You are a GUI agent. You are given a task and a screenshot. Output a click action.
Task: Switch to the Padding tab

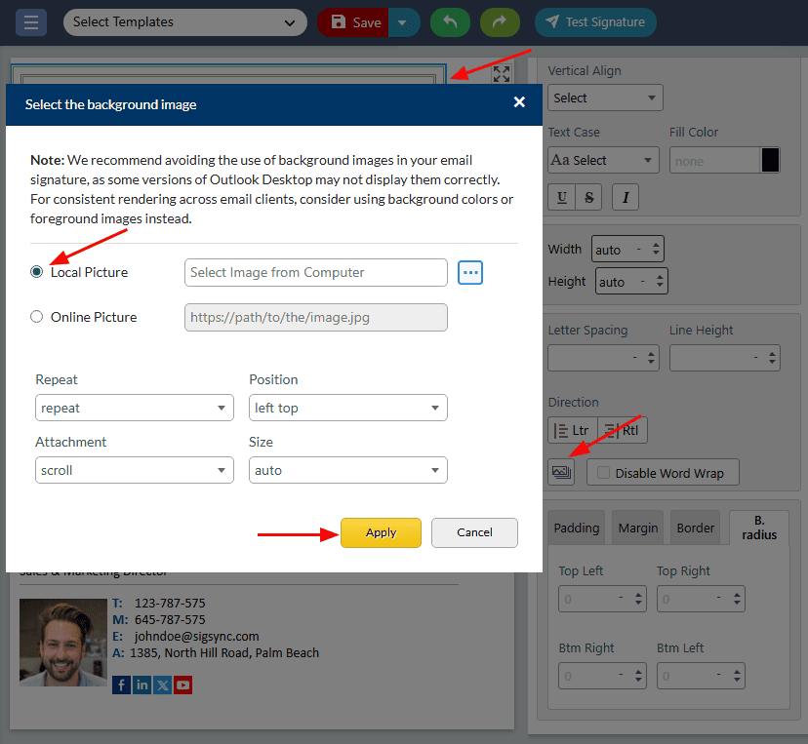[x=577, y=528]
